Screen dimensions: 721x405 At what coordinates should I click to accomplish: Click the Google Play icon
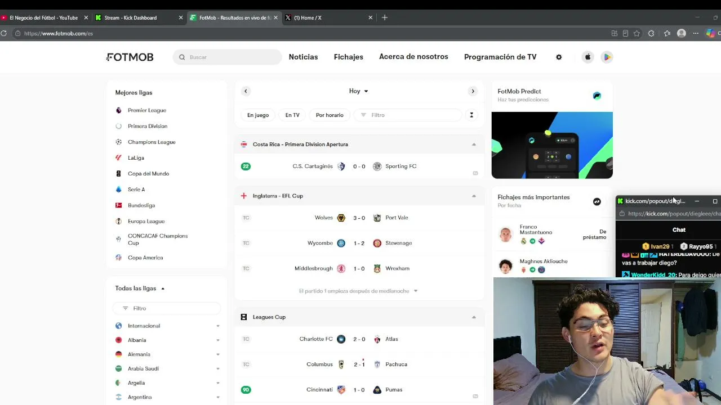coord(607,57)
